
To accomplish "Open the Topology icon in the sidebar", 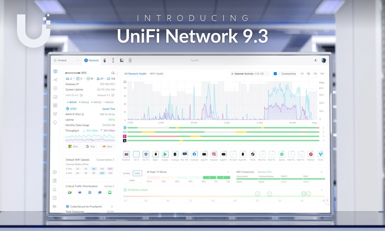I will click(55, 80).
